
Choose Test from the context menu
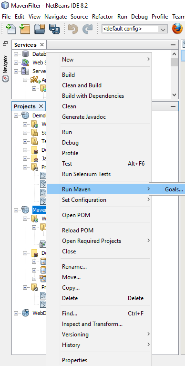pyautogui.click(x=99, y=164)
